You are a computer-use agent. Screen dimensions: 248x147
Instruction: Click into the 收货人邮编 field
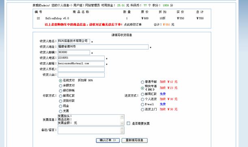pyautogui.click(x=74, y=52)
